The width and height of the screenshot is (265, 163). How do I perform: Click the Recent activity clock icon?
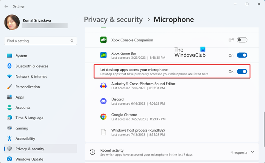(92, 152)
